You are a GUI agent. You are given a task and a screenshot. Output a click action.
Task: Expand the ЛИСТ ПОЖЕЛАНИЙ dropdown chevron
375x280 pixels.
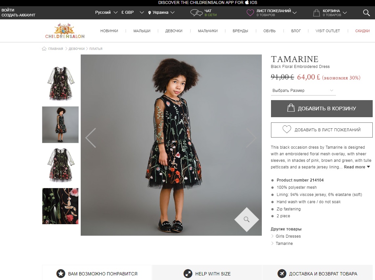click(x=295, y=13)
